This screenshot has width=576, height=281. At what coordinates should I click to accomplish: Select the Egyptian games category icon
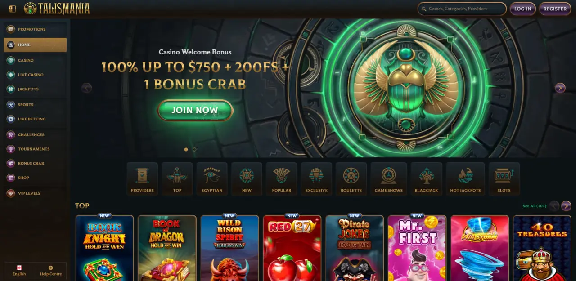pos(212,179)
